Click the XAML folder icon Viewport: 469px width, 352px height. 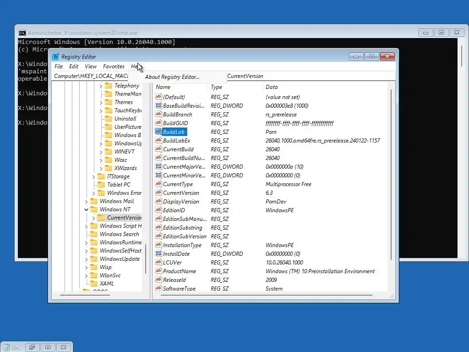[94, 283]
